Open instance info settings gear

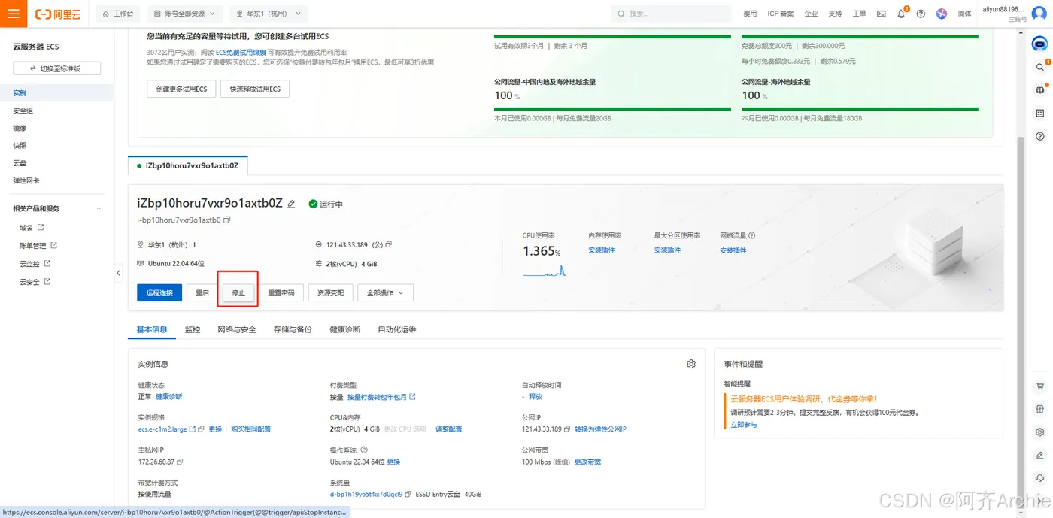(691, 364)
